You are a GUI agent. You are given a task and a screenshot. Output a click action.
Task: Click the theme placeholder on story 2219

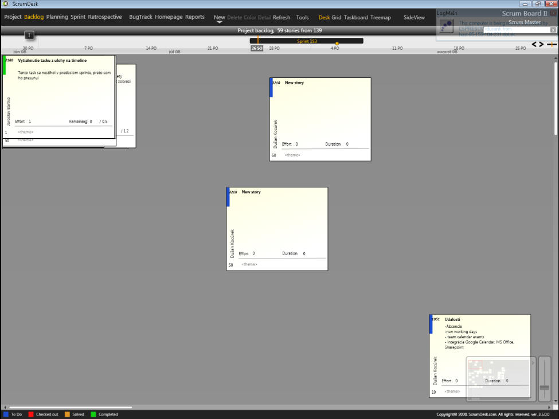coord(249,264)
